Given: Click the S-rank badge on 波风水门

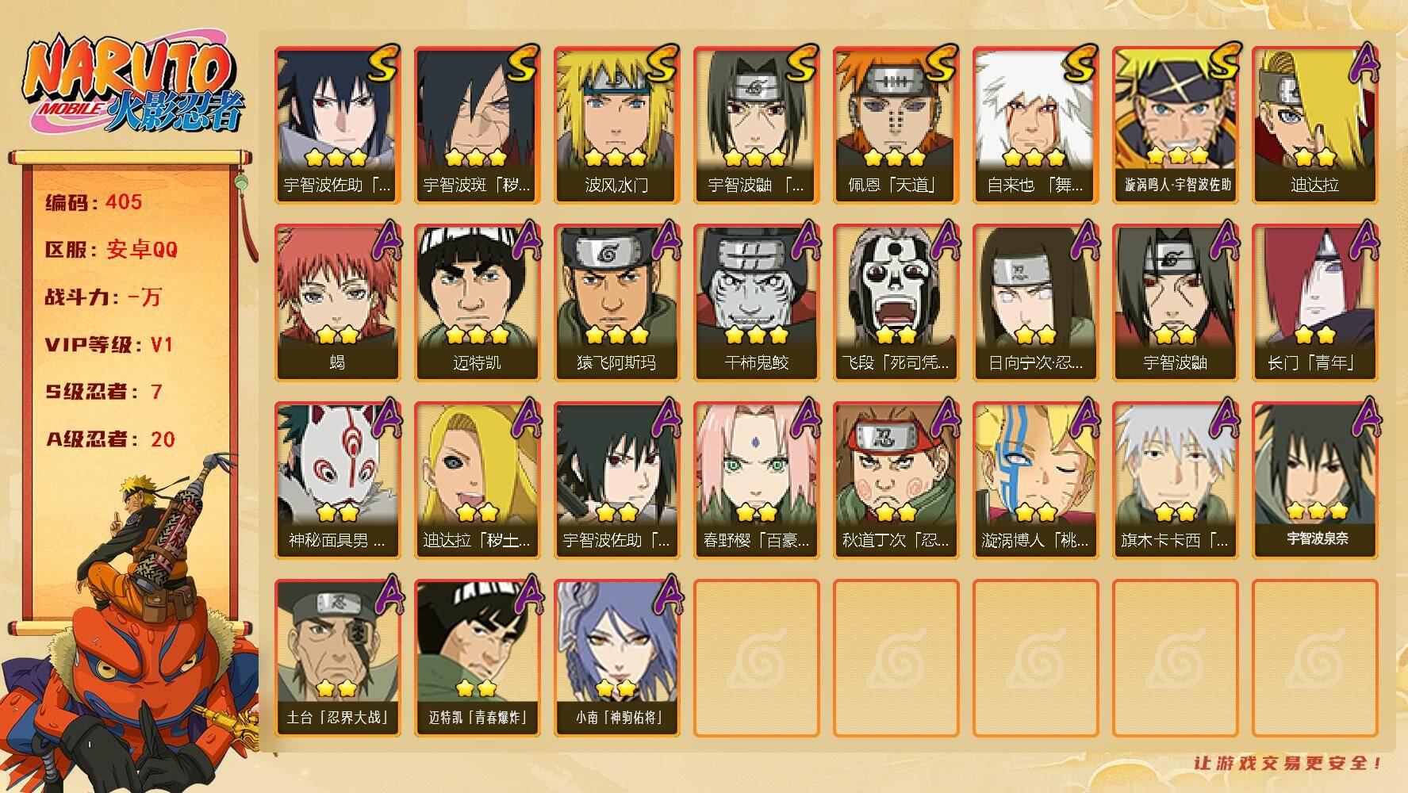Looking at the screenshot, I should [662, 63].
